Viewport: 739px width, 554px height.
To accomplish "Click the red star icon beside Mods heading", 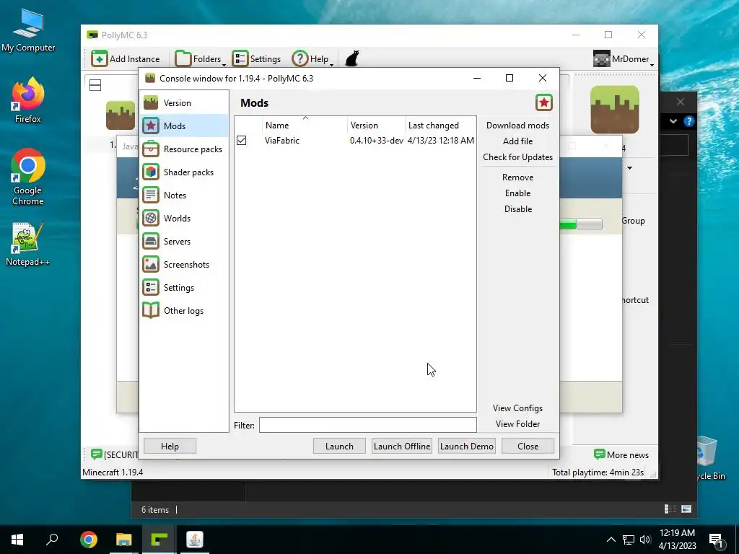I will click(x=544, y=102).
